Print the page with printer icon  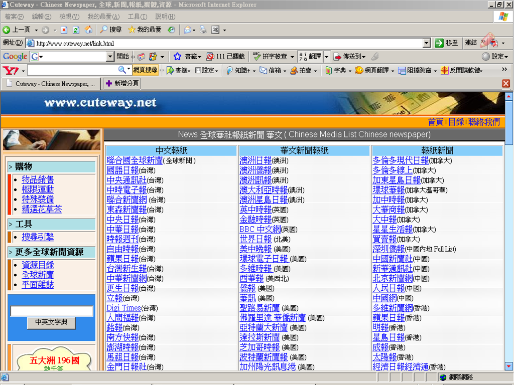pos(204,30)
